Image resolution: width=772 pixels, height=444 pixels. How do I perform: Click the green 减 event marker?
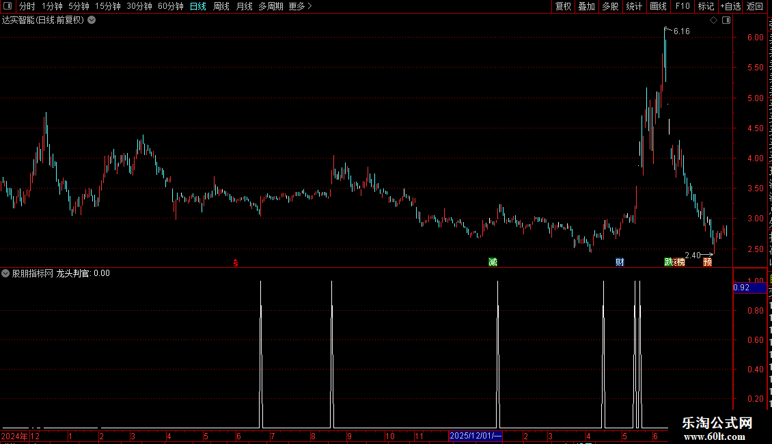pyautogui.click(x=493, y=262)
